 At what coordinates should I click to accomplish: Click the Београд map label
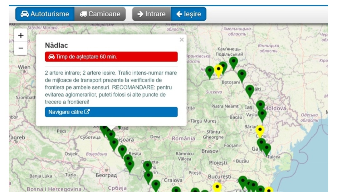tap(106, 175)
